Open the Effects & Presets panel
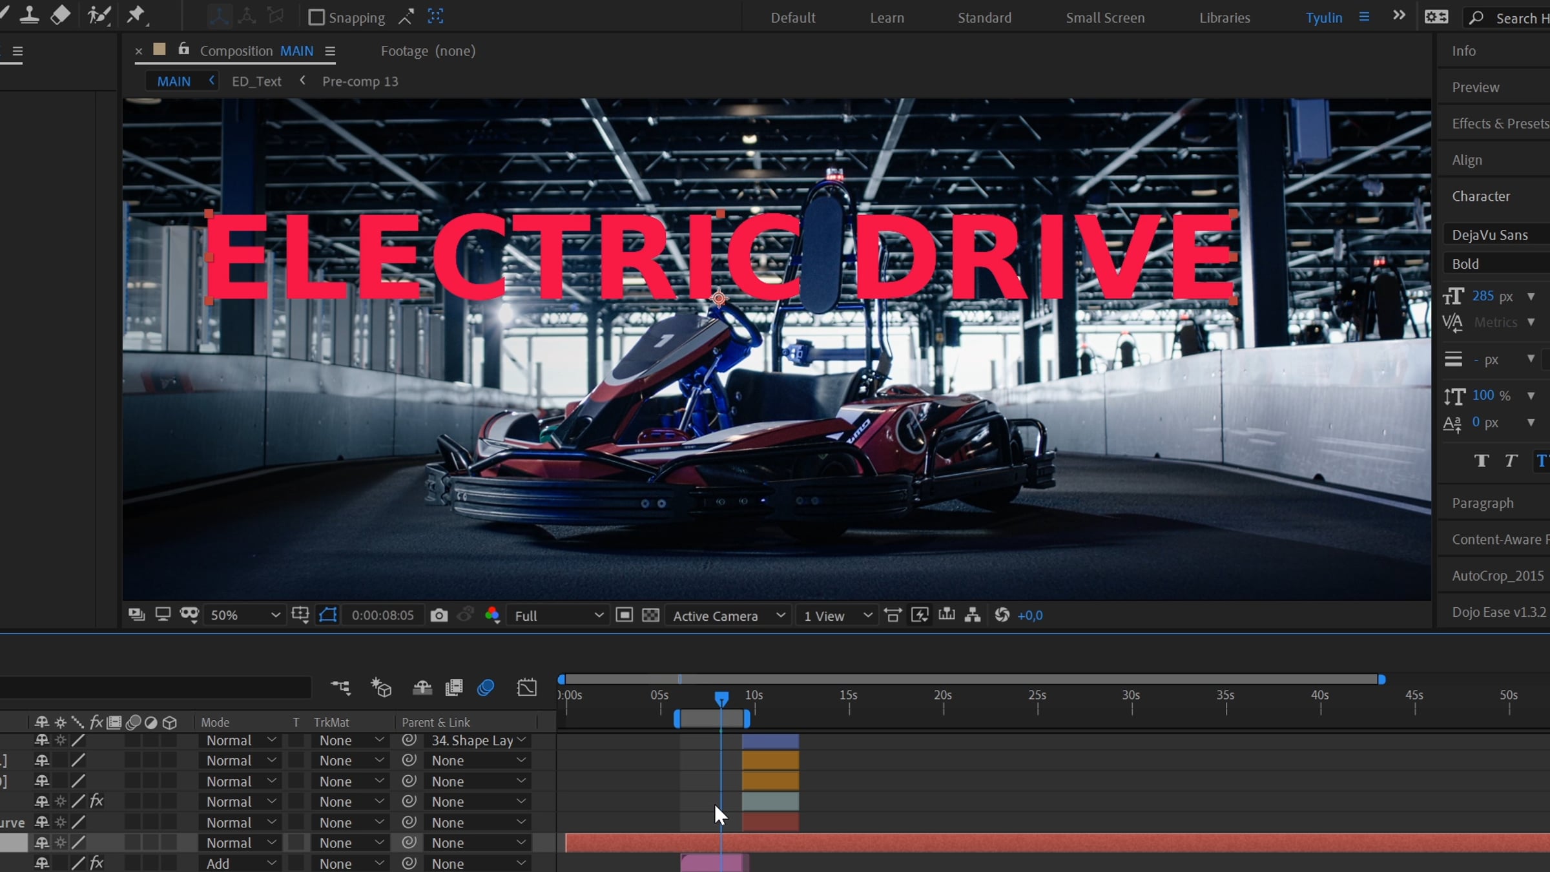The width and height of the screenshot is (1550, 872). click(1500, 123)
